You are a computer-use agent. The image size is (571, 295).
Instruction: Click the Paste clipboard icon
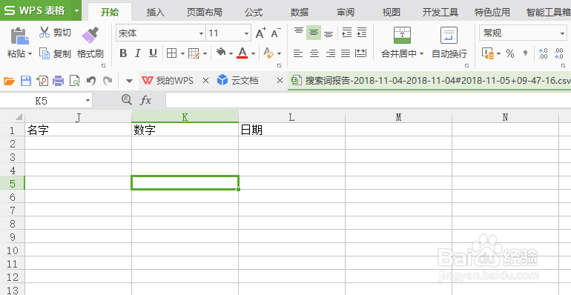(20, 36)
